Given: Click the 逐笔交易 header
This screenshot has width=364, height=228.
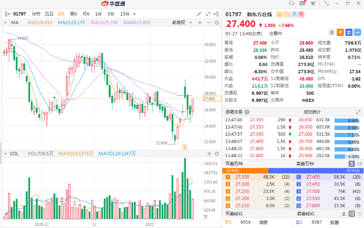Looking at the screenshot, I should (x=234, y=112).
